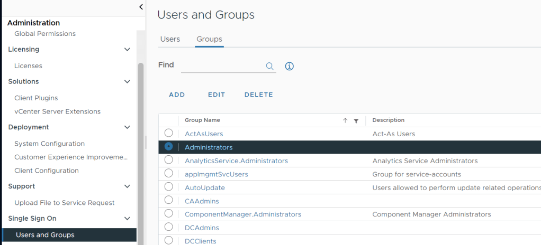This screenshot has width=541, height=245.
Task: Collapse the Solutions section chevron
Action: [127, 82]
